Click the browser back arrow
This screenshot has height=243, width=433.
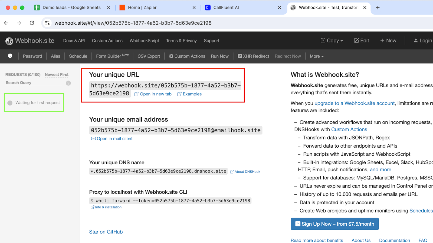(6, 23)
